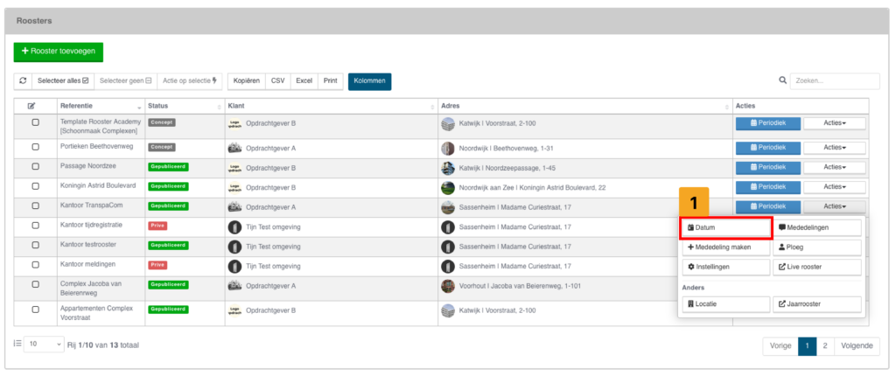
Task: Select Jaarrooster in the actions menu
Action: tap(817, 304)
